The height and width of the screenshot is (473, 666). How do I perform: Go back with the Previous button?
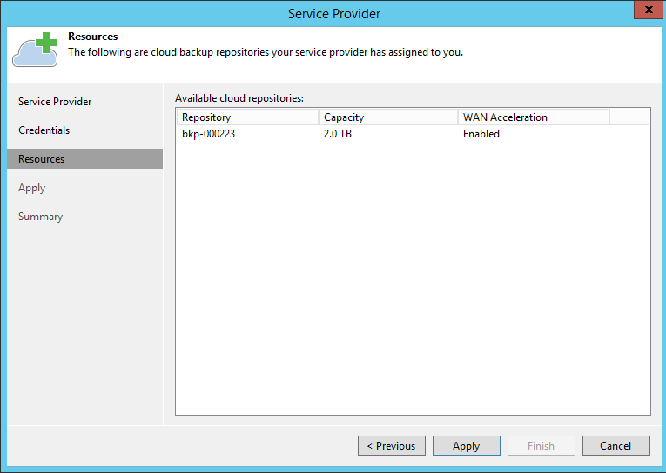tap(392, 445)
